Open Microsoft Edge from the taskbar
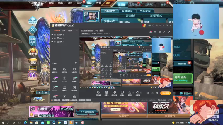 [x=25, y=122]
